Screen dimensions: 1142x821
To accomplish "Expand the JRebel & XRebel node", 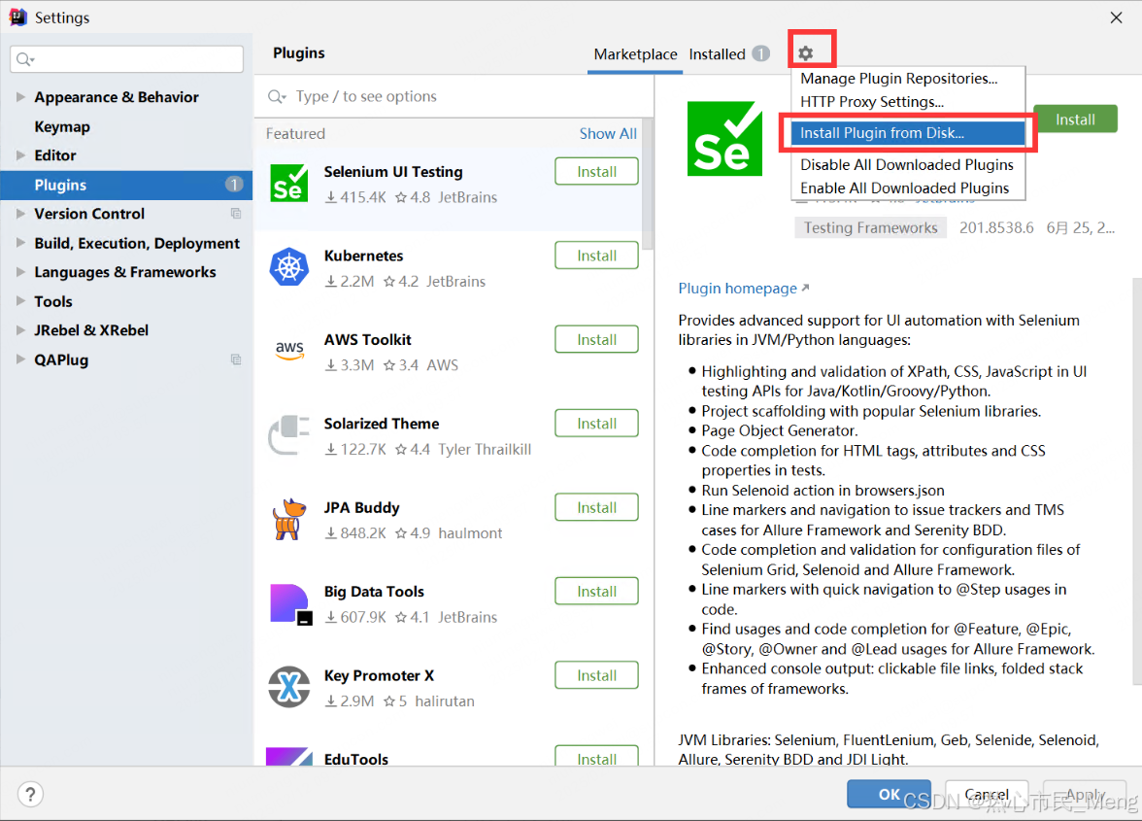I will 20,330.
